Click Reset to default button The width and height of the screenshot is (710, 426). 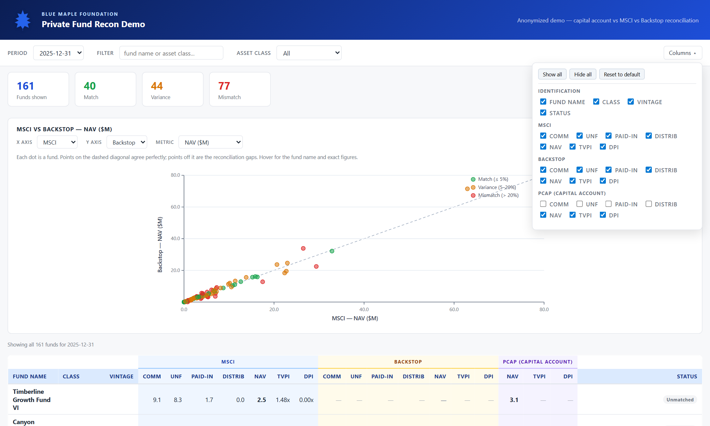(x=622, y=74)
